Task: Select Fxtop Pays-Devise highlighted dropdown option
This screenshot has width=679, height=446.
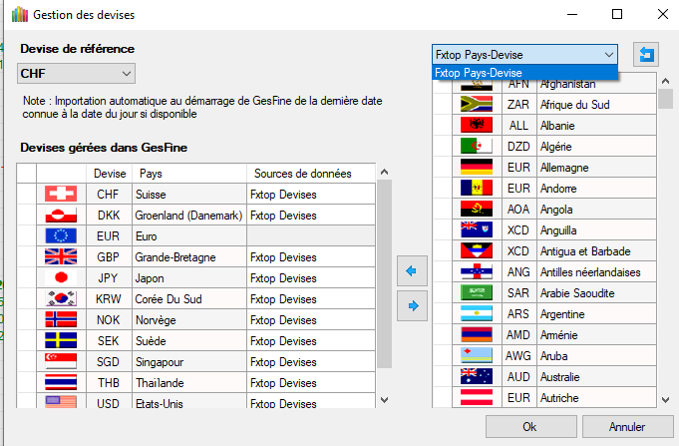Action: point(524,73)
